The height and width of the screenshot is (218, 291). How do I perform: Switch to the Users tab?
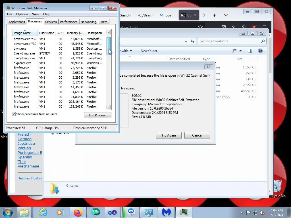pos(103,22)
